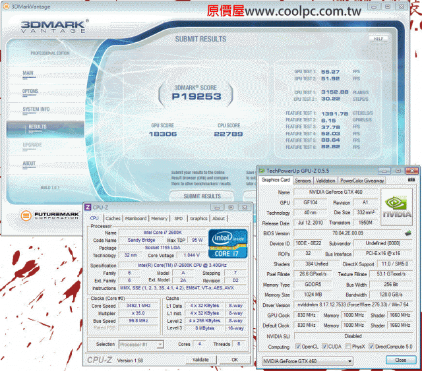Click GPU TEST 1 value 55.27
Viewport: 422px width, 371px height.
coord(330,72)
